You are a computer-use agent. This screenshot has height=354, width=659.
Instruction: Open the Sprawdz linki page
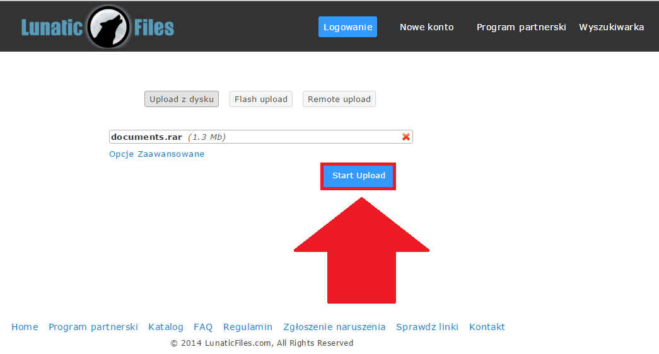(x=427, y=327)
